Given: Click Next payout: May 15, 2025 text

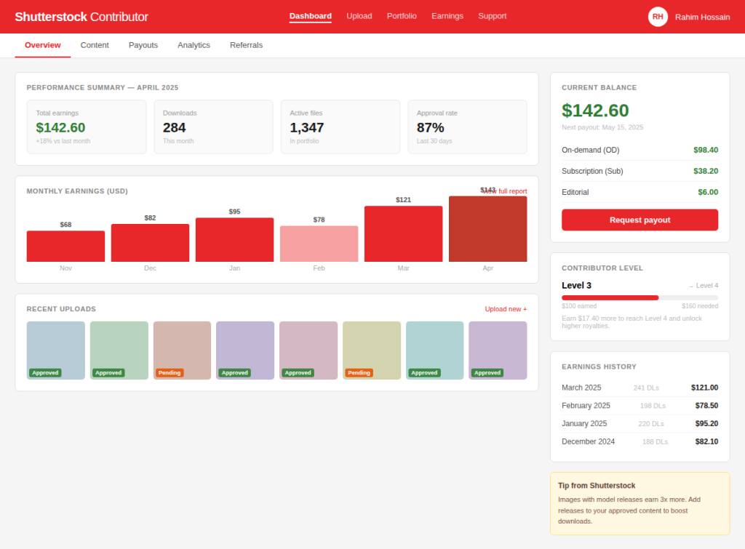Looking at the screenshot, I should (x=602, y=127).
